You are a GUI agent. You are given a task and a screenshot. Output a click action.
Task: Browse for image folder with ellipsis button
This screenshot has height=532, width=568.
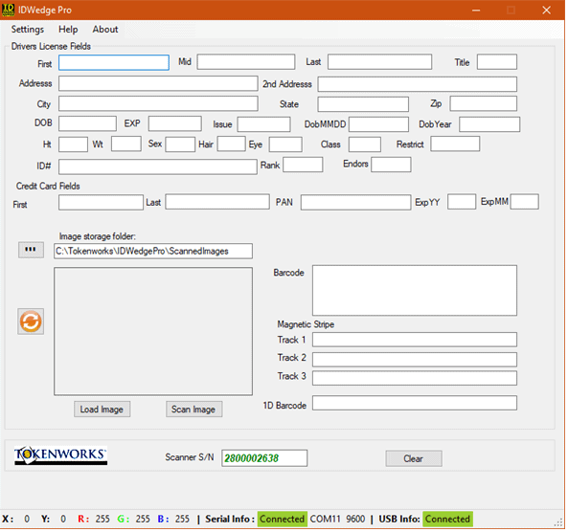click(x=31, y=250)
